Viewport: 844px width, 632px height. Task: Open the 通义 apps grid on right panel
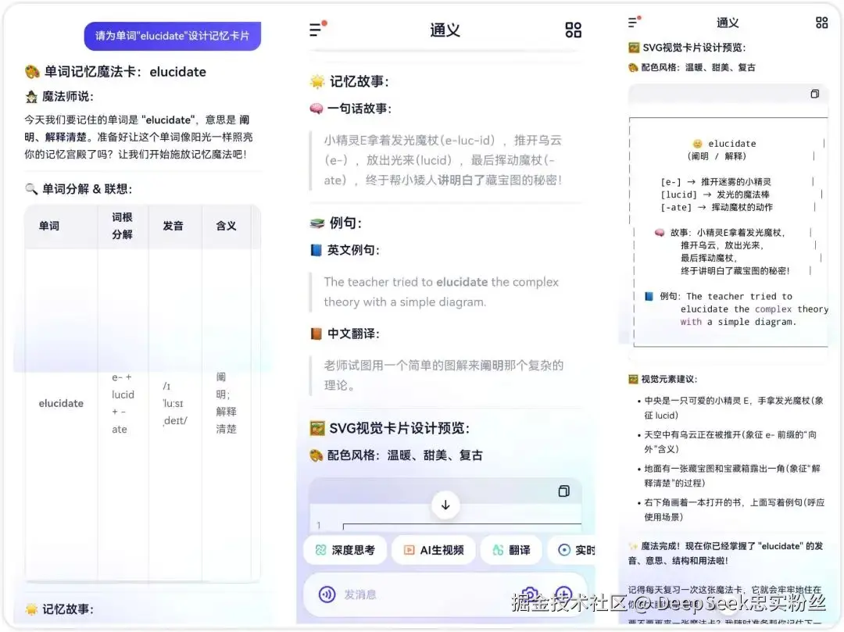821,22
